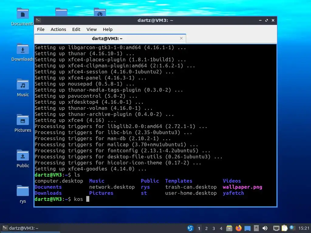Click 'Templates' in ls output
Viewport: 311px width, 233px height.
[179, 181]
